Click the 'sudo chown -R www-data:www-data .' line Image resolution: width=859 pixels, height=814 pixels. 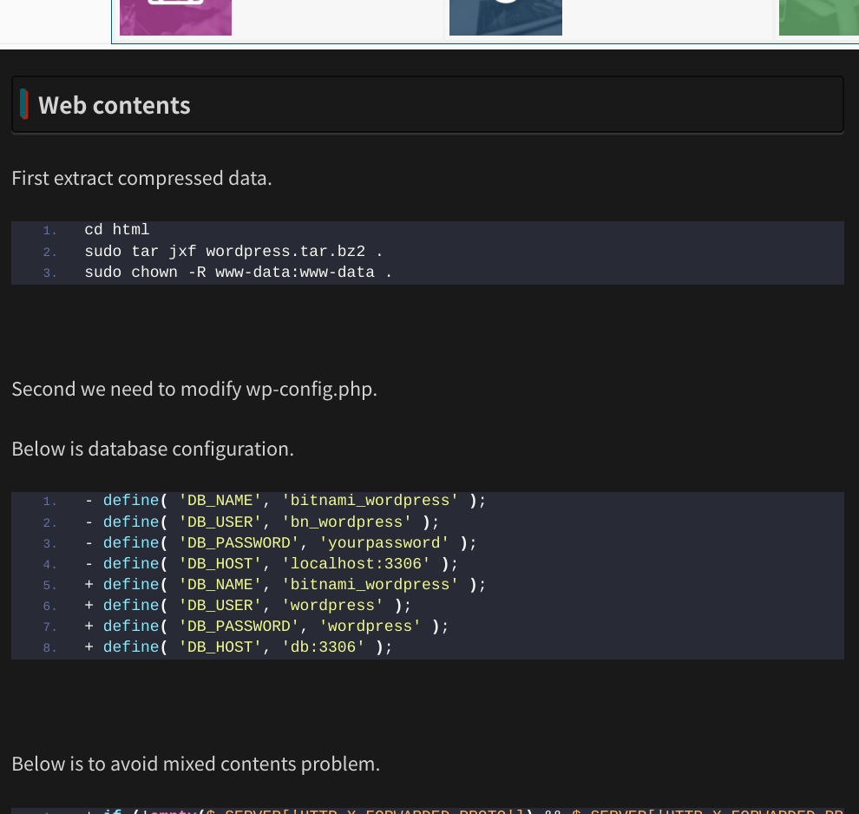[239, 272]
